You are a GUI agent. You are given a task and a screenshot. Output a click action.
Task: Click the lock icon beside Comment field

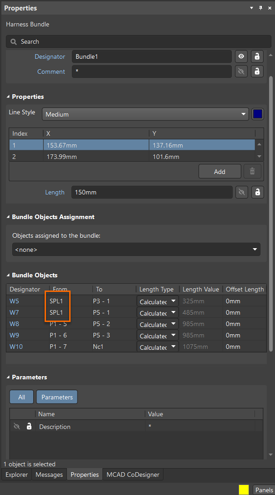[x=257, y=71]
